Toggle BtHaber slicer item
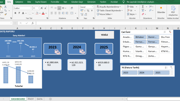The height and width of the screenshot is (101, 180). coord(140,37)
